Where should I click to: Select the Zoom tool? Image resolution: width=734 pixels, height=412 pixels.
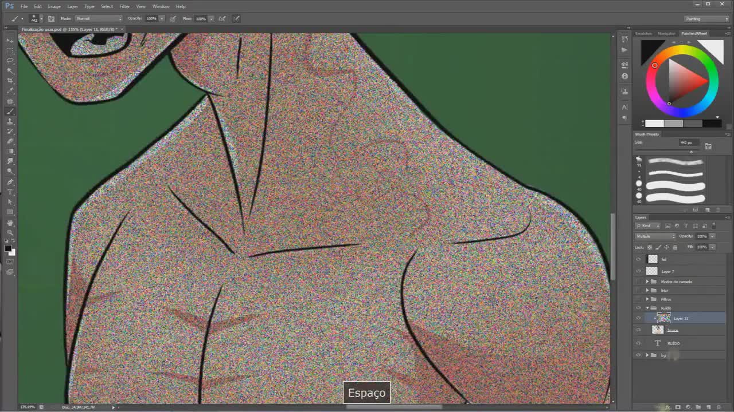pos(10,233)
